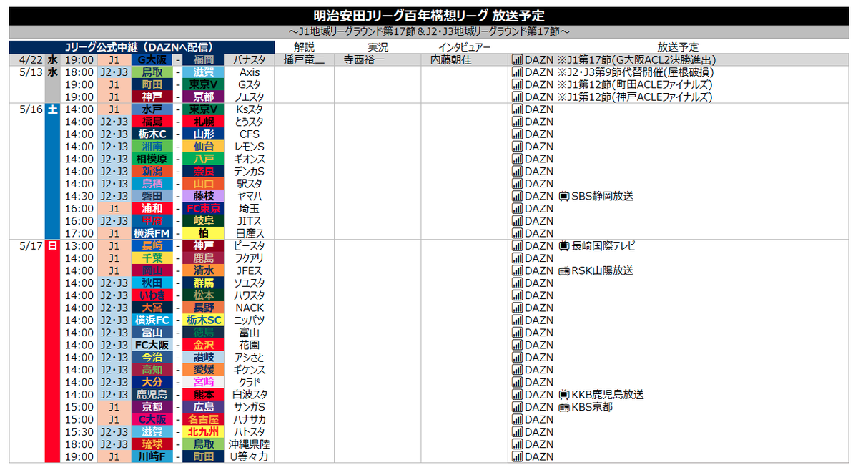The width and height of the screenshot is (858, 470).
Task: Select the 5/13 date cell
Action: pos(28,72)
